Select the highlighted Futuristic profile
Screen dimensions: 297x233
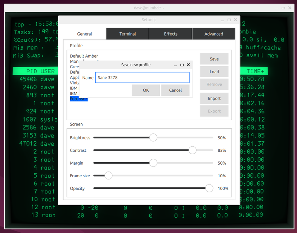point(79,99)
